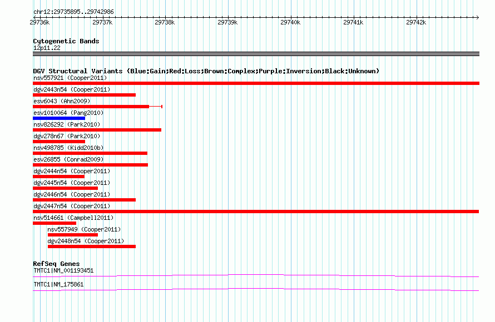Click the 29738k ruler tick label

[165, 22]
